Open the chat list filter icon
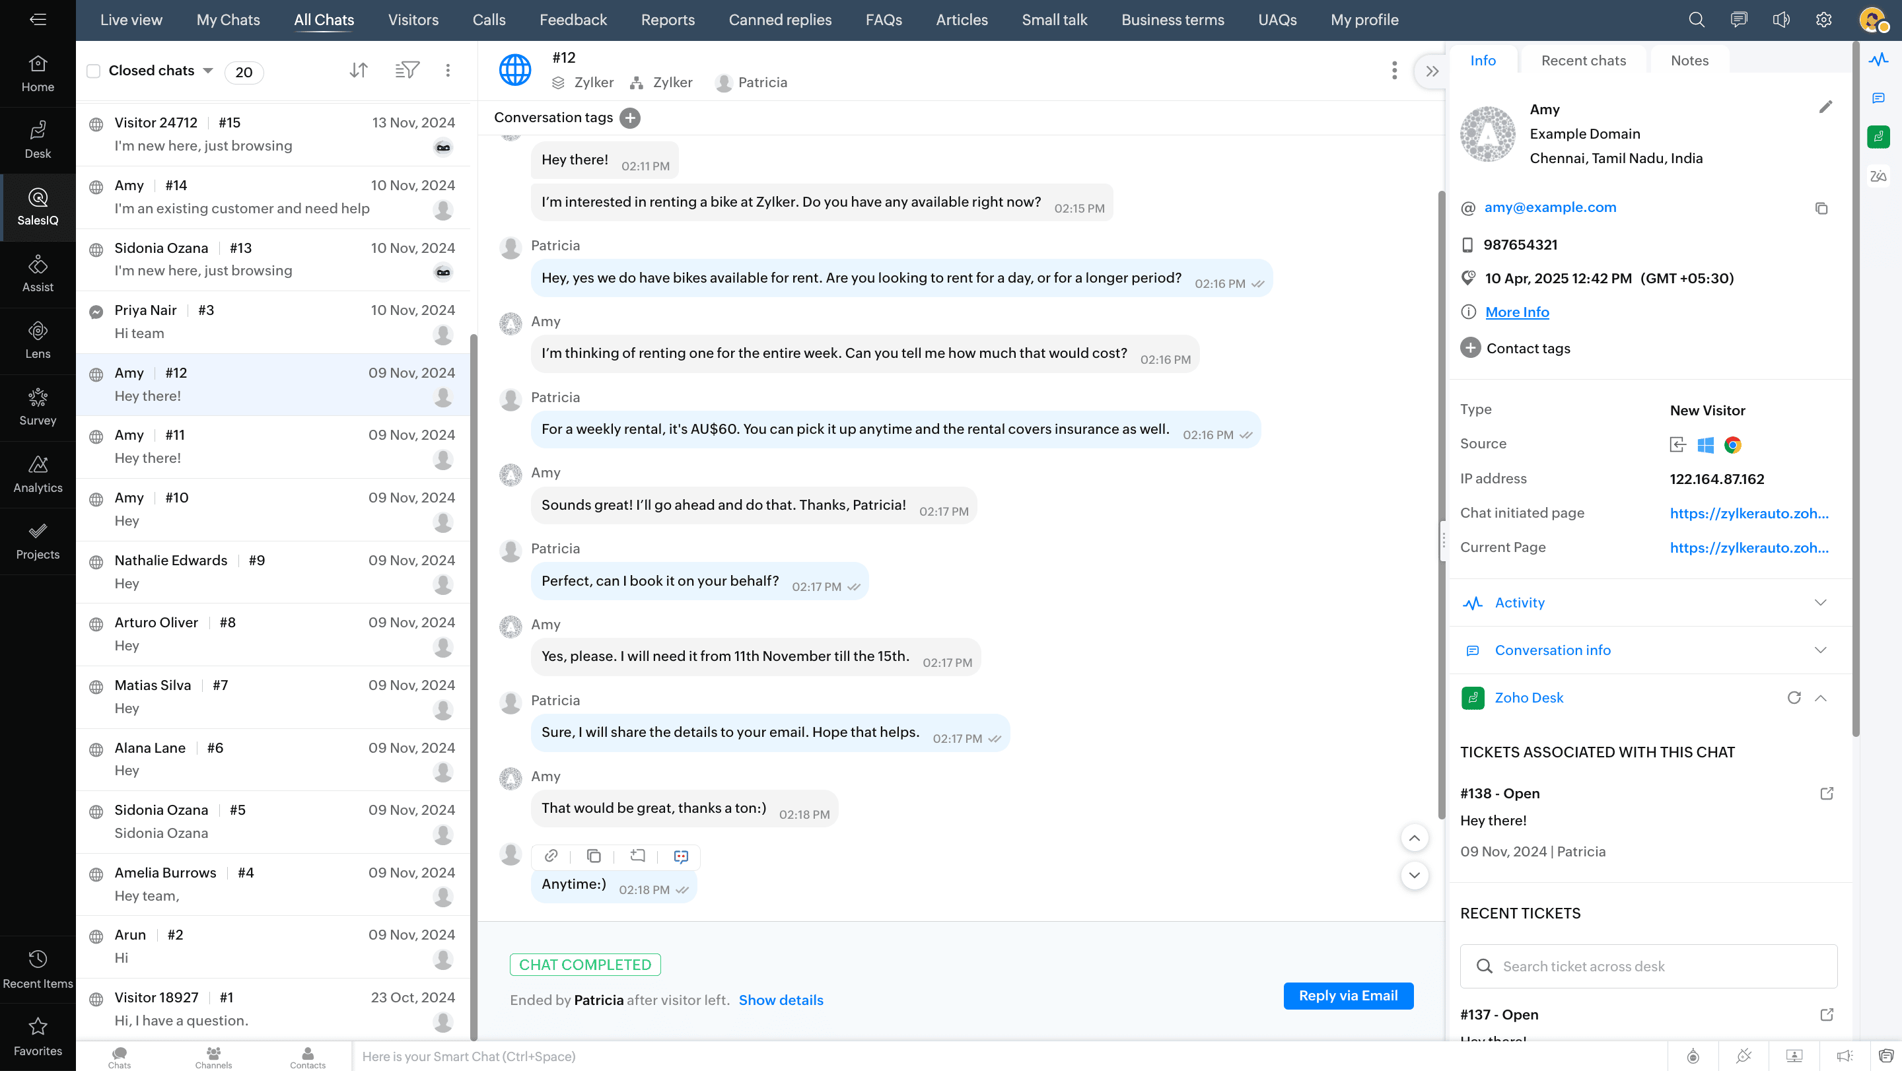Image resolution: width=1902 pixels, height=1071 pixels. 407,70
